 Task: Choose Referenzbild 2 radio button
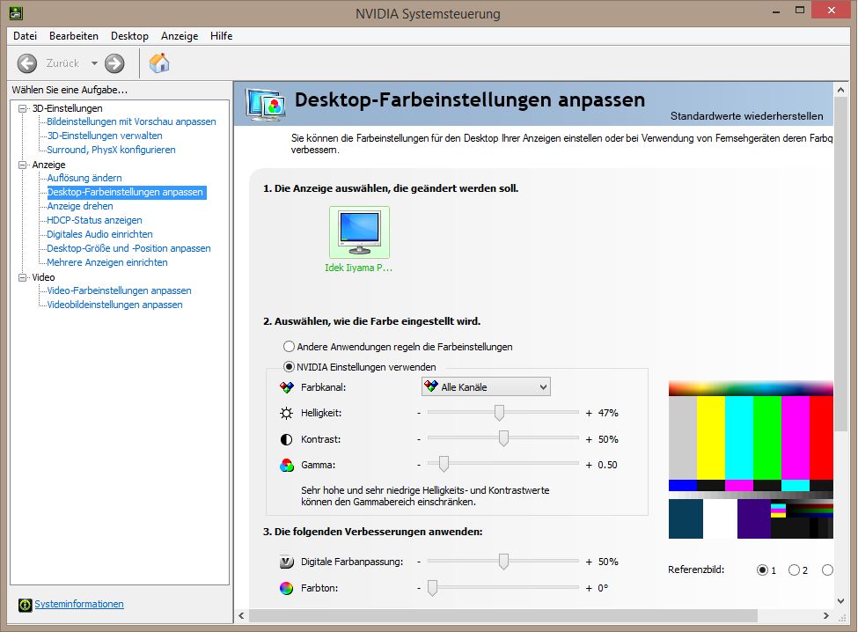point(794,570)
